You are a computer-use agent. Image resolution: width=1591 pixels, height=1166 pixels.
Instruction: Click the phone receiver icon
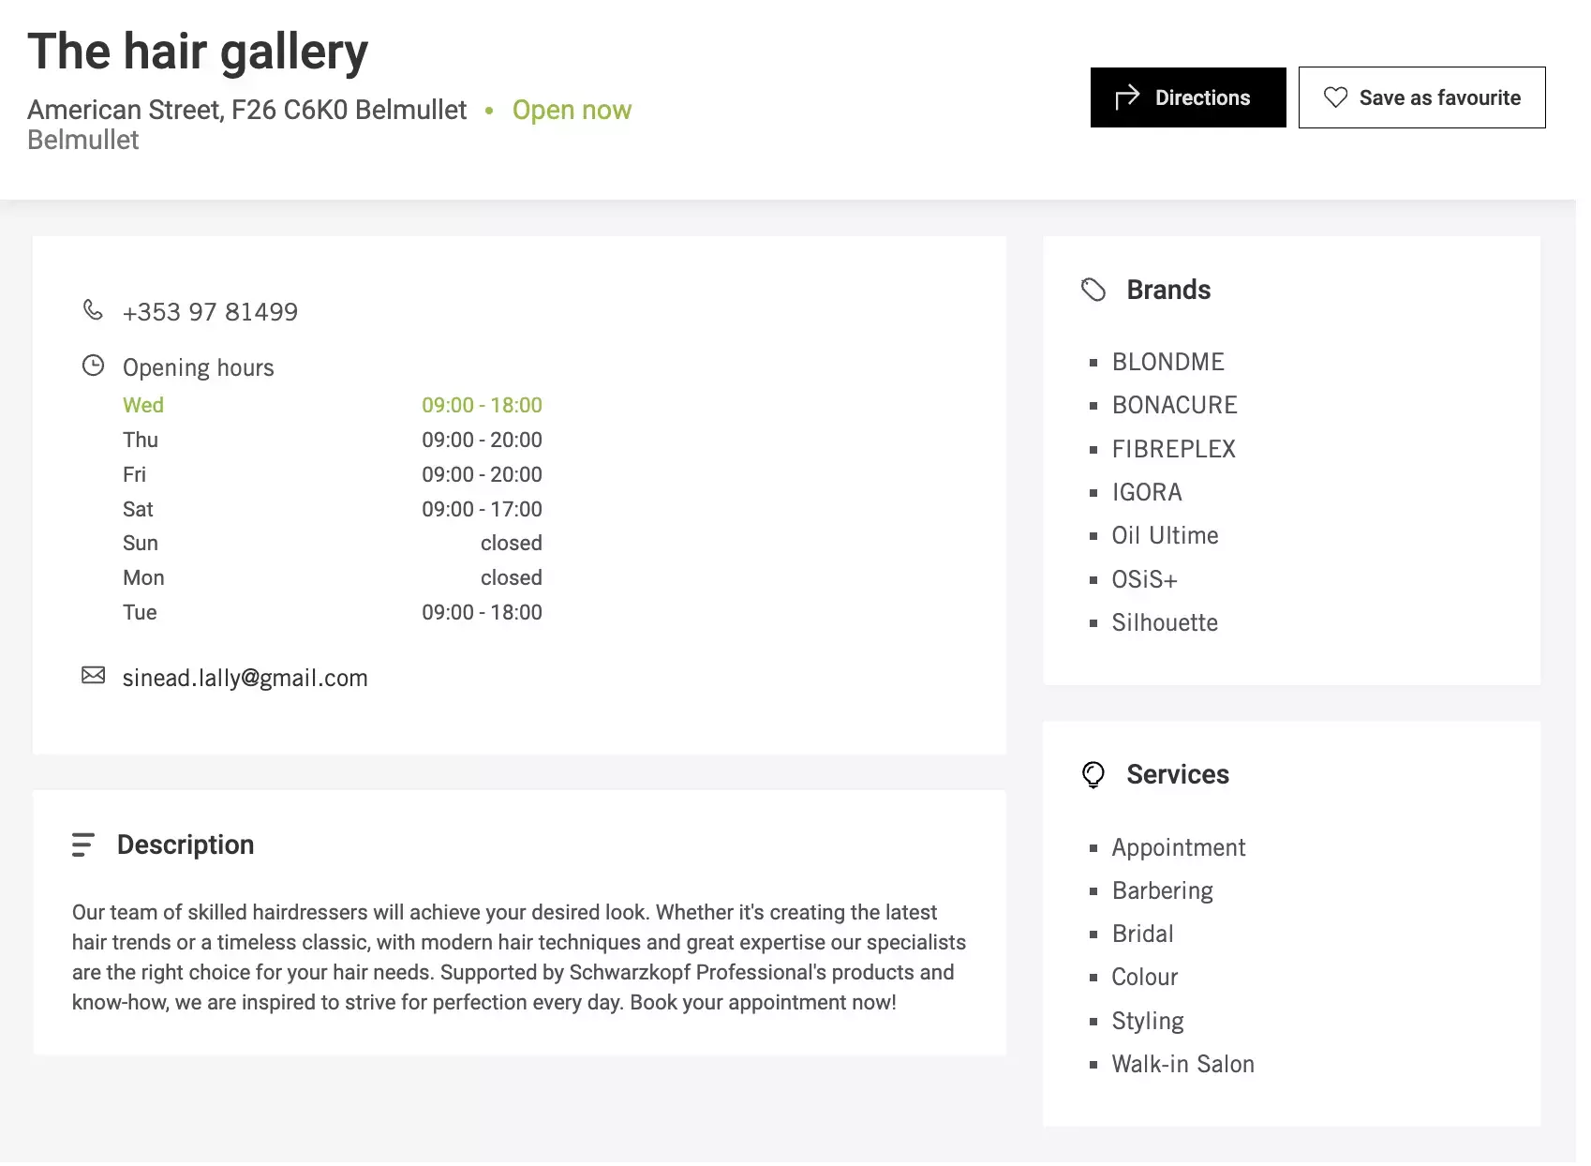[94, 310]
